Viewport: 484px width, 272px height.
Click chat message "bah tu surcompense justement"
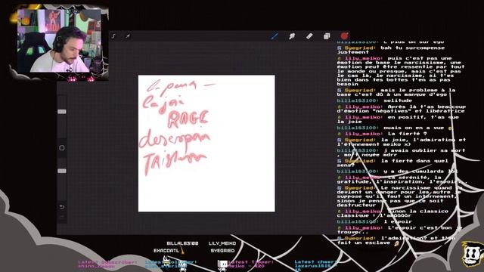(x=391, y=50)
